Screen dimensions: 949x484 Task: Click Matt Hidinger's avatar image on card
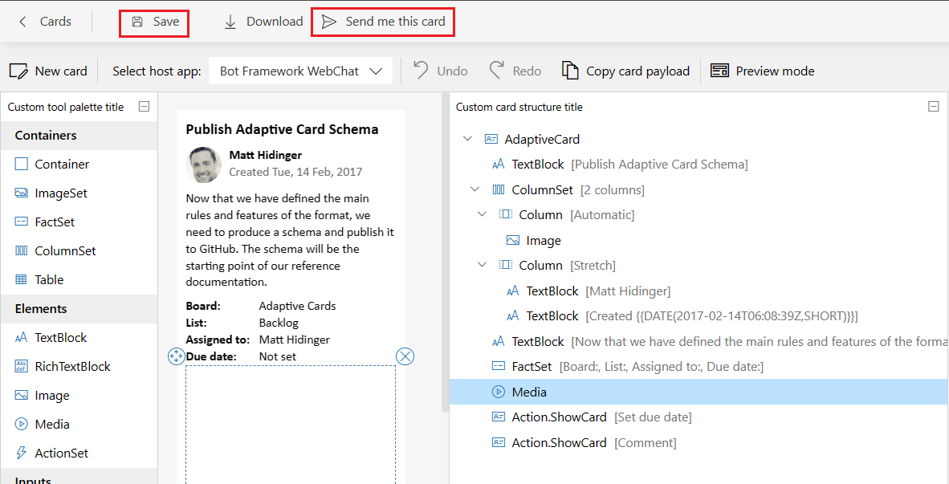click(x=203, y=165)
